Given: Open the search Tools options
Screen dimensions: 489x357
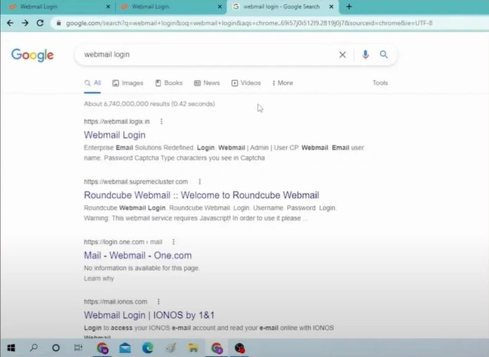Looking at the screenshot, I should [x=380, y=83].
